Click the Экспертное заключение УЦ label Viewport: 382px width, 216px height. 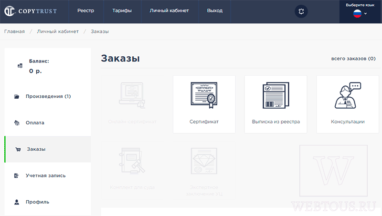204,190
